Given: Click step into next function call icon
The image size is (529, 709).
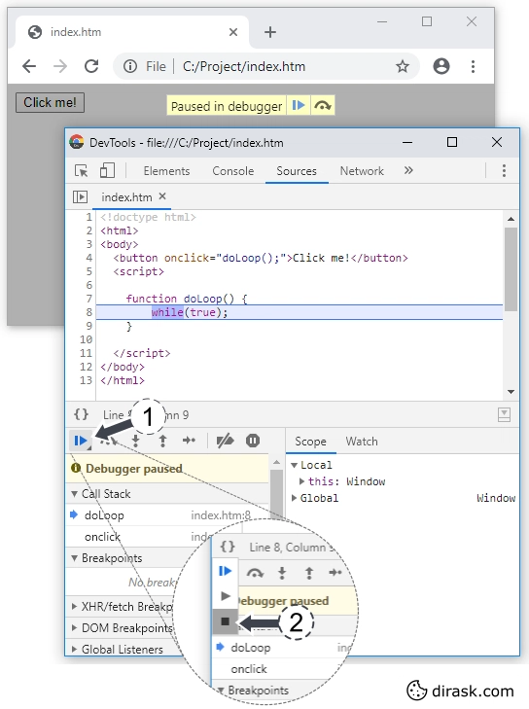Looking at the screenshot, I should pyautogui.click(x=135, y=441).
